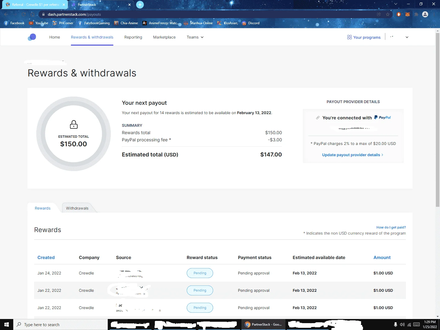Click "Crewdle" in the Jan 24 row
This screenshot has height=330, width=440.
(86, 273)
